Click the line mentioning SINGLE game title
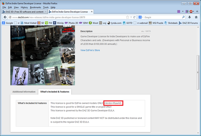The image size is (201, 136). (81, 107)
